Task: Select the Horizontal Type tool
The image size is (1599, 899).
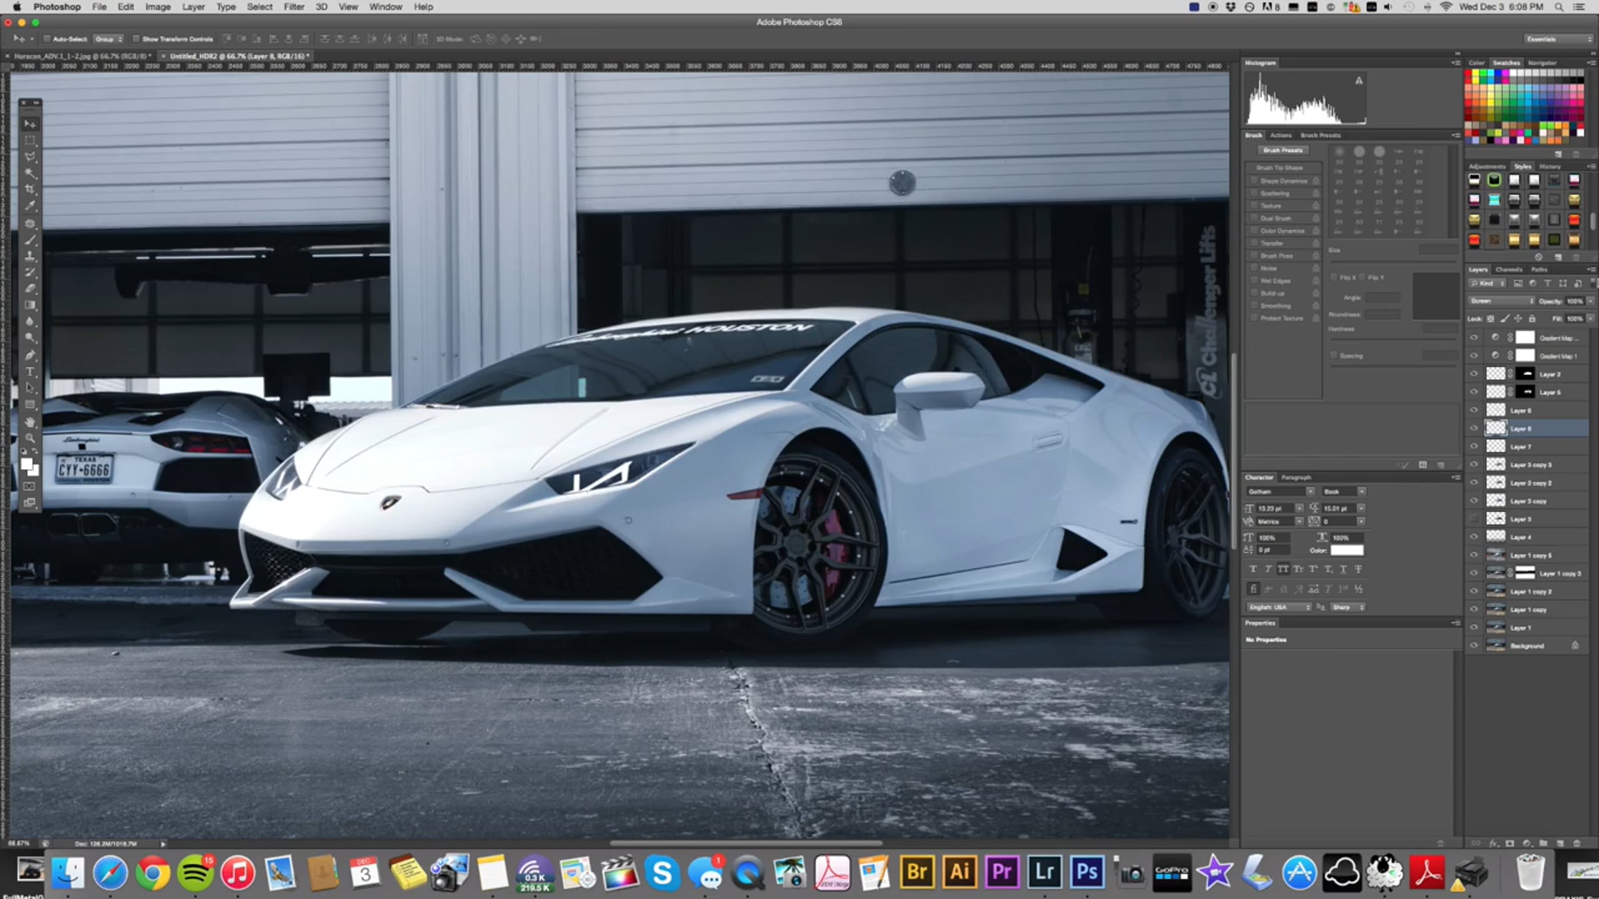Action: tap(30, 372)
